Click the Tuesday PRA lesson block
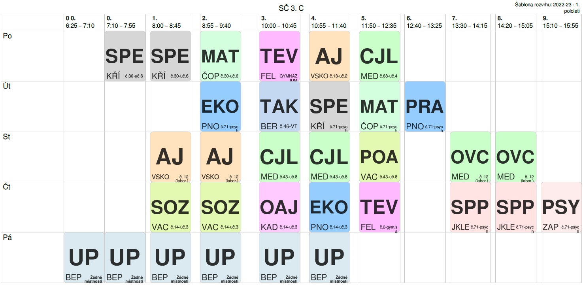The image size is (583, 285). coord(425,106)
